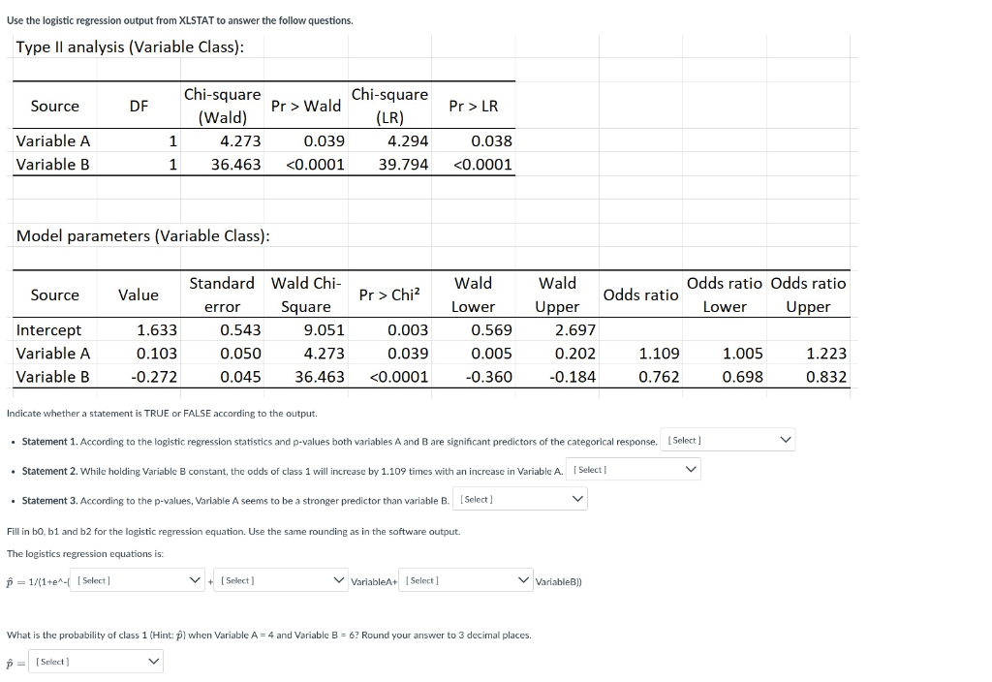Select the Odds ratio value 1.109 cell
992x682 pixels.
659,354
